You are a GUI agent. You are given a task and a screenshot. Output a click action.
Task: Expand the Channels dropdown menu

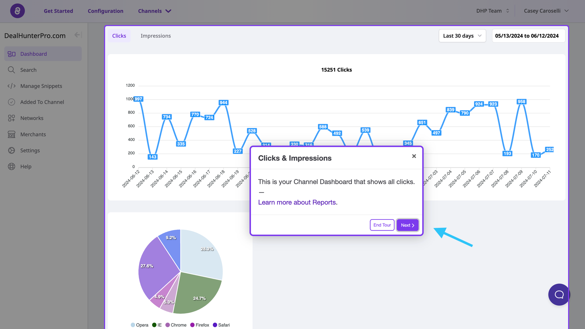155,11
